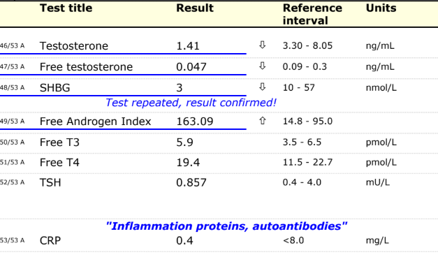Click the 'Test repeated, result confirmed!' note
The width and height of the screenshot is (438, 264).
coord(191,103)
